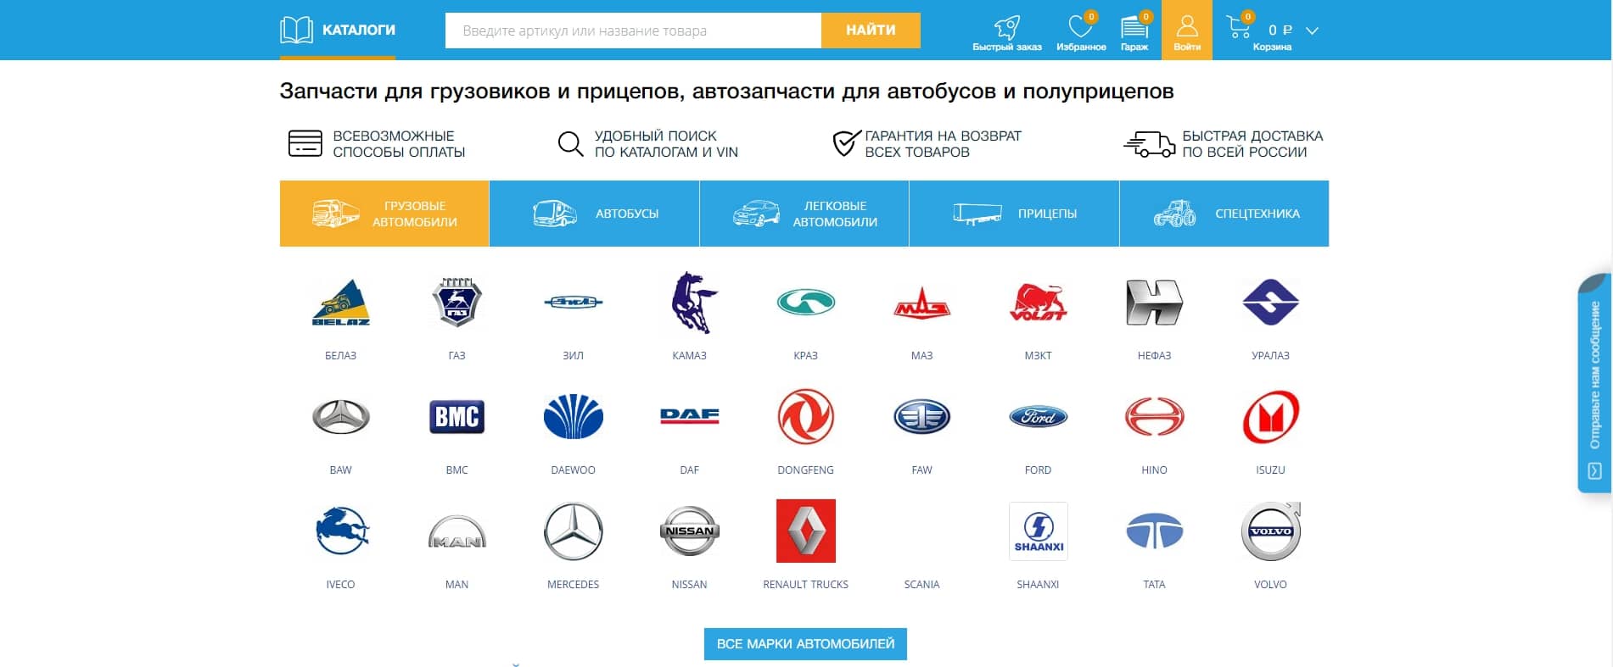Switch to the Автобусы tab
Image resolution: width=1613 pixels, height=667 pixels.
click(594, 214)
